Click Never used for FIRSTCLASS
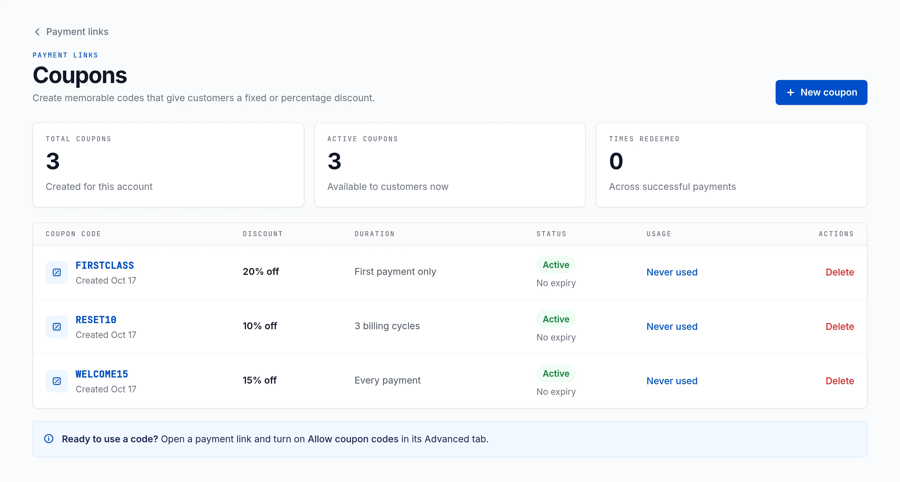The image size is (900, 482). tap(672, 272)
